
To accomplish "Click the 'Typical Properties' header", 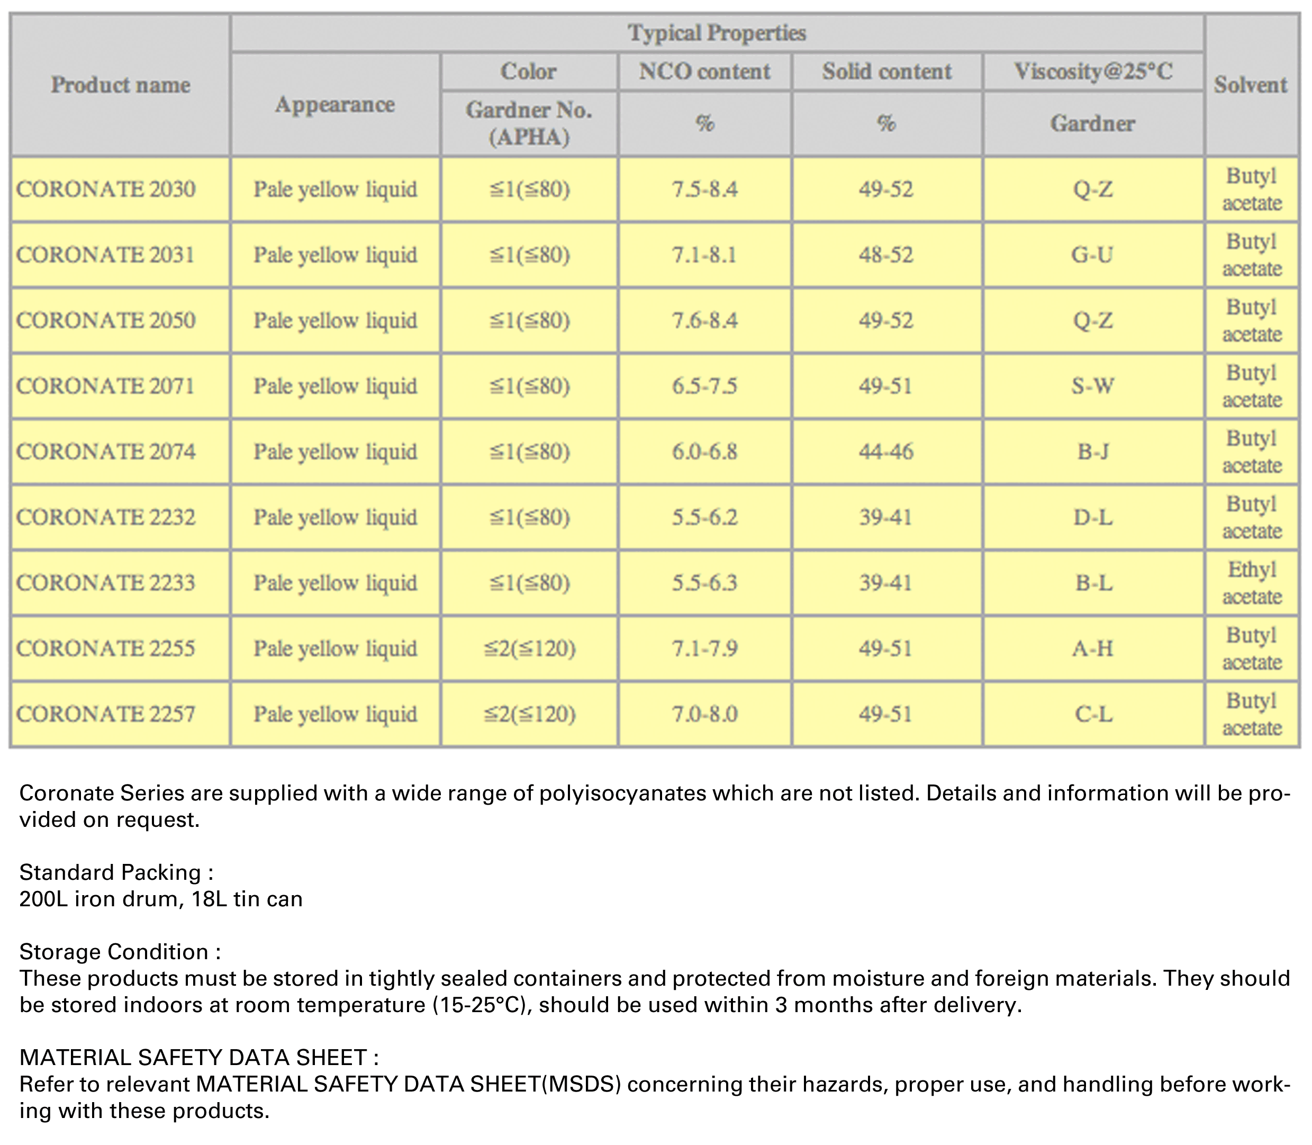I will (717, 33).
